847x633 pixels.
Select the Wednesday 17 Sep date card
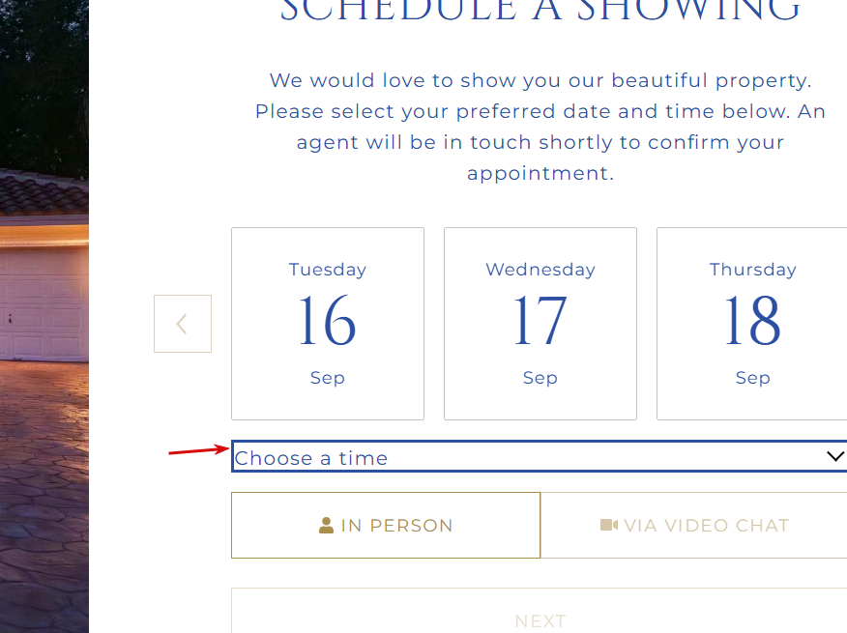tap(540, 324)
